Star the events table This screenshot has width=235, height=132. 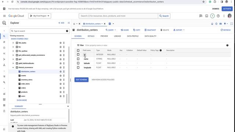tap(61, 76)
